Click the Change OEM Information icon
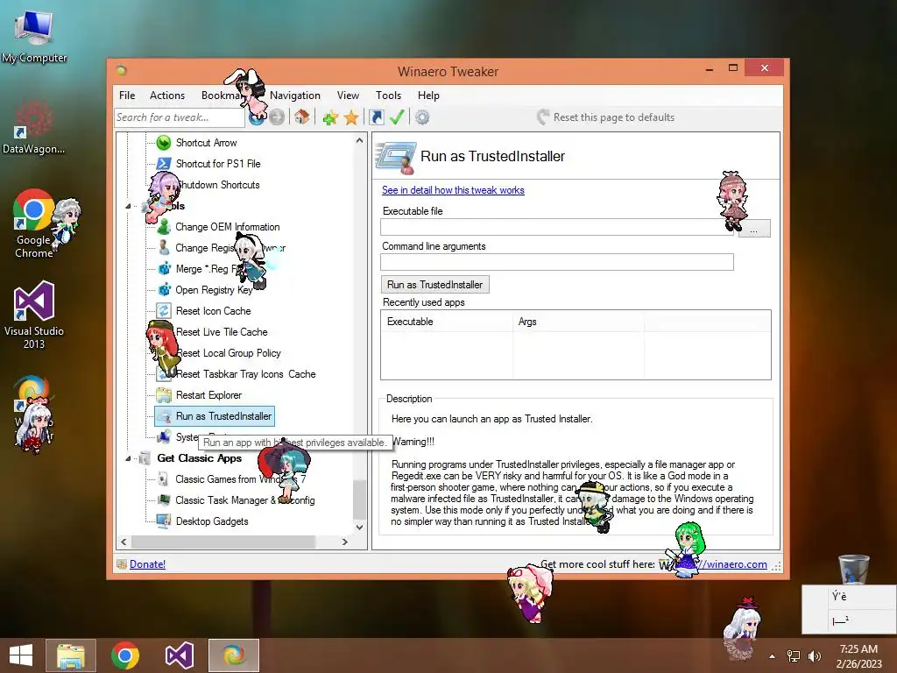Viewport: 897px width, 673px height. 164,227
